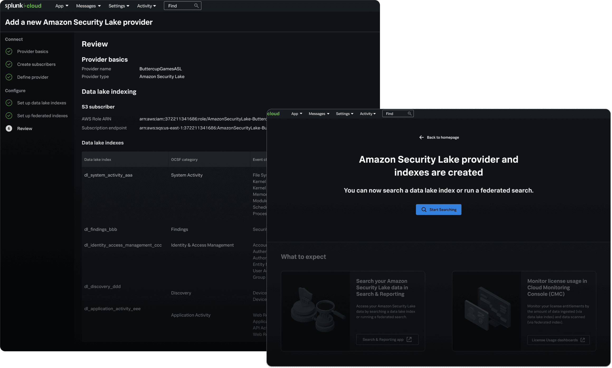This screenshot has width=612, height=368.
Task: Click the Splunk cloud logo
Action: pos(23,6)
